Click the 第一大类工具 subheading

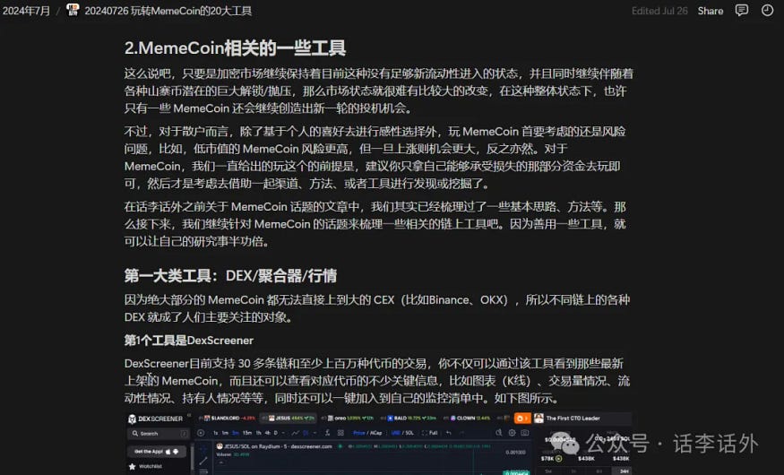(230, 275)
